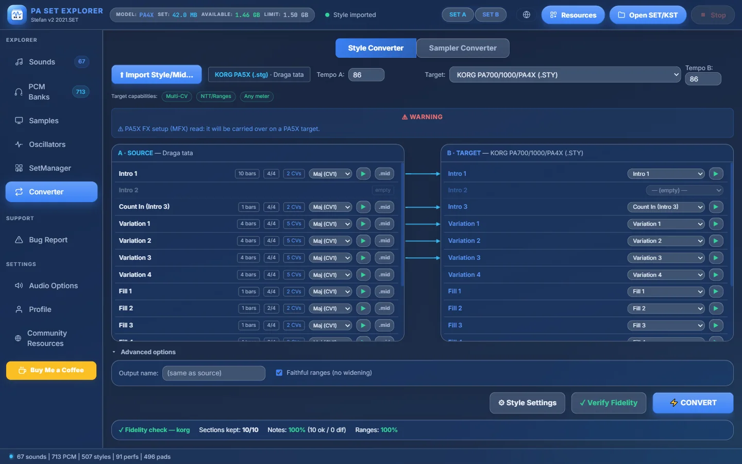Open the Target format dropdown
The width and height of the screenshot is (742, 464).
click(x=566, y=75)
